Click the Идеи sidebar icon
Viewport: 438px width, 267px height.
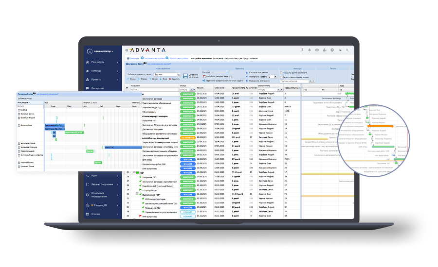tap(88, 176)
